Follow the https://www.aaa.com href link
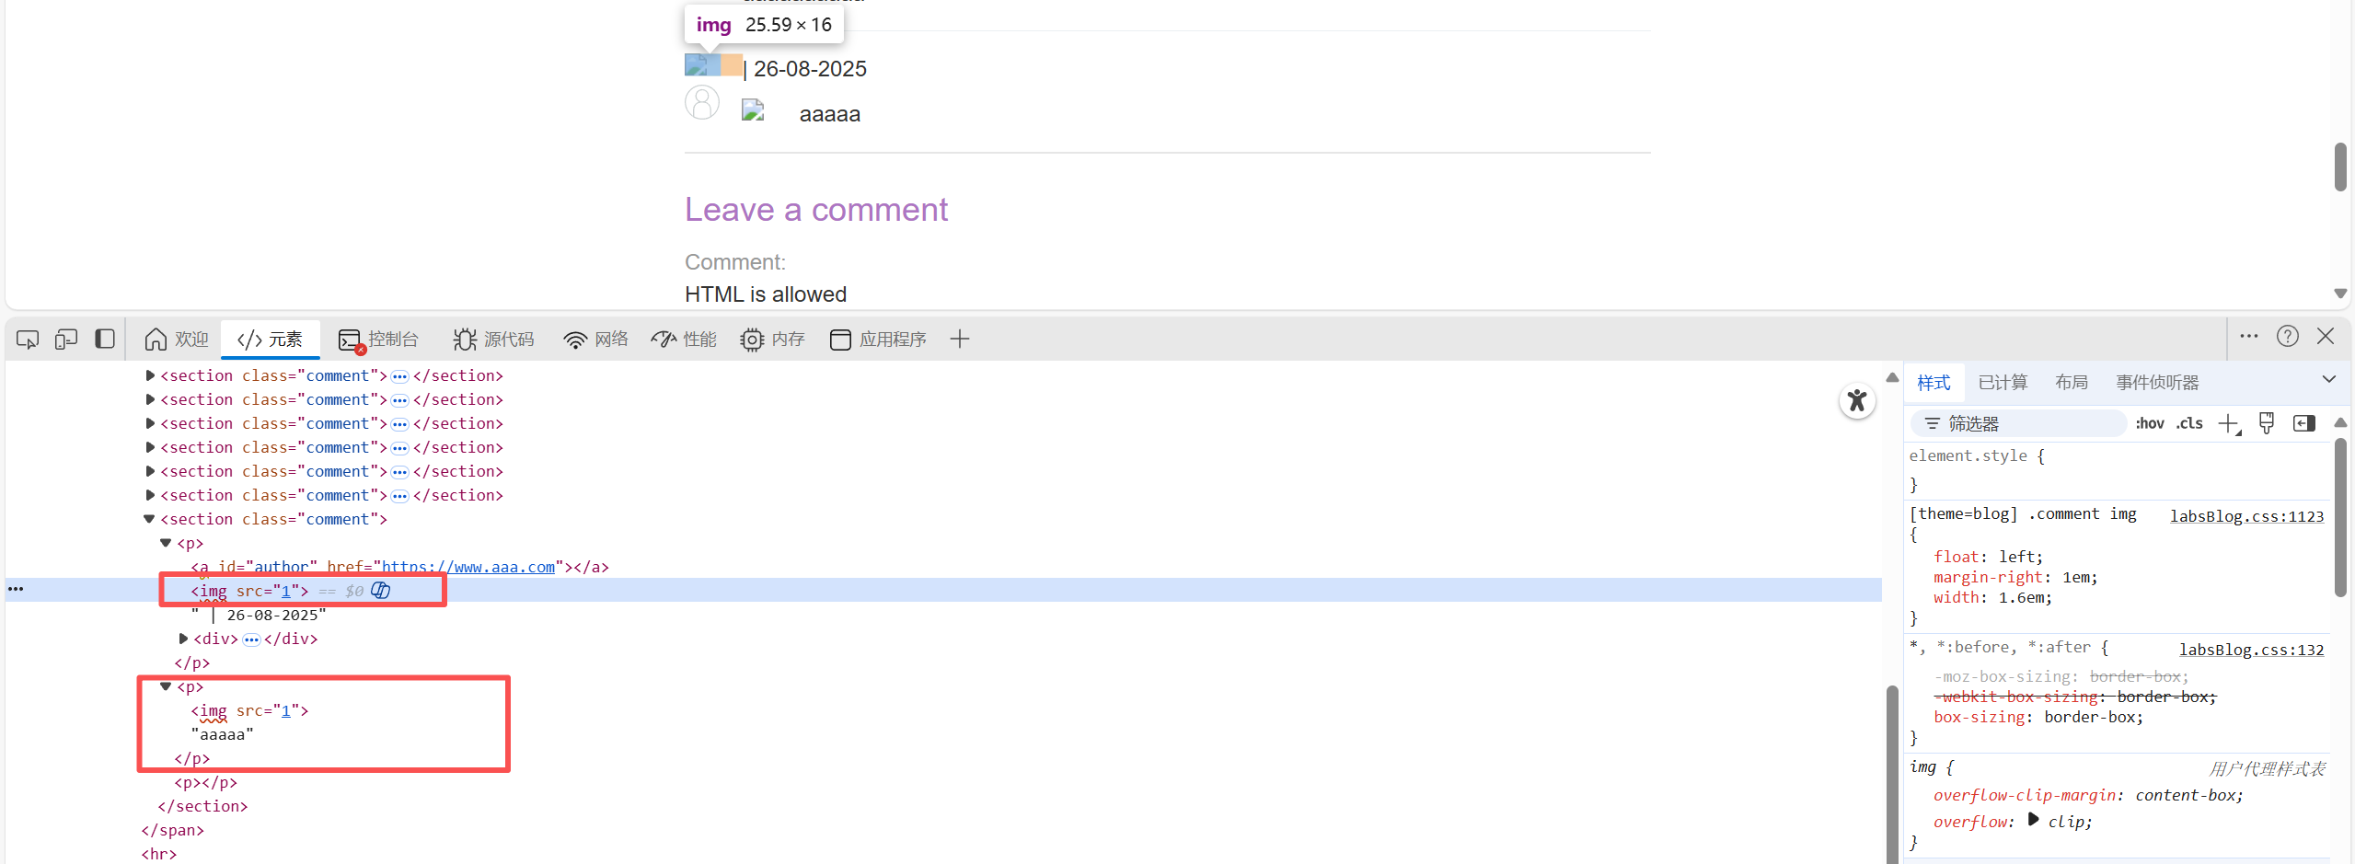This screenshot has height=864, width=2355. (x=468, y=567)
